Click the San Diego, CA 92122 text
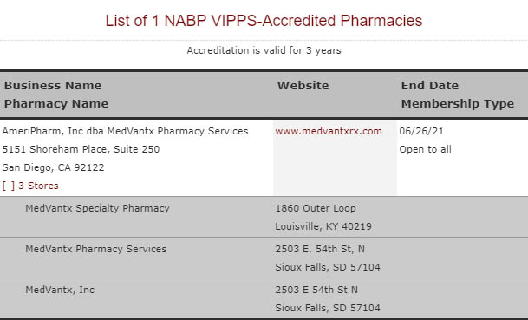The height and width of the screenshot is (320, 528). 53,167
